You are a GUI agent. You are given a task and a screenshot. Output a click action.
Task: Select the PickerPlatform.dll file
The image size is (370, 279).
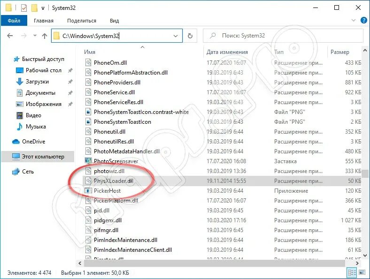pos(116,201)
